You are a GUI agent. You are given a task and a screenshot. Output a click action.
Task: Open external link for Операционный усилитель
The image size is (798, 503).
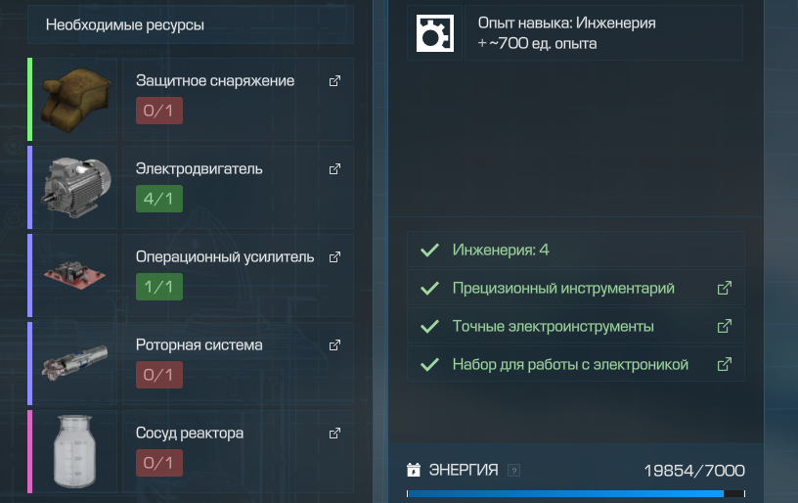(334, 257)
